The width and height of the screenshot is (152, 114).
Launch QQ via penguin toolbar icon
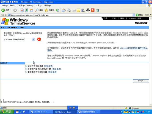point(88,10)
